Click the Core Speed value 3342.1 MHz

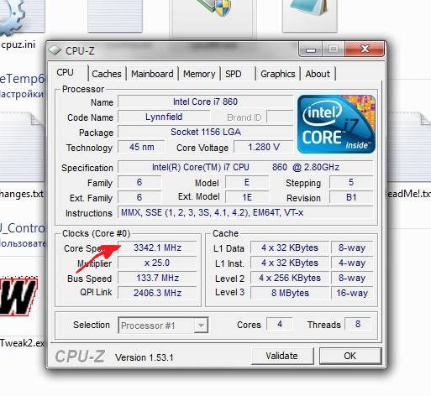[157, 247]
